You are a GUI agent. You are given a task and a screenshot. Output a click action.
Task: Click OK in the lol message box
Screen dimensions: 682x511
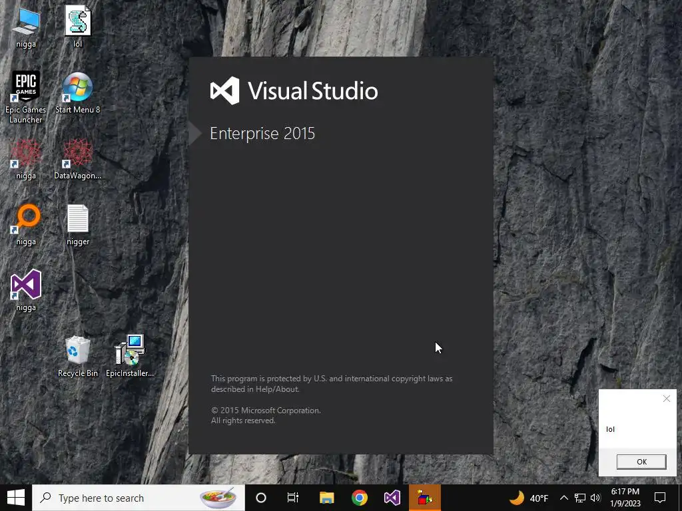click(641, 462)
